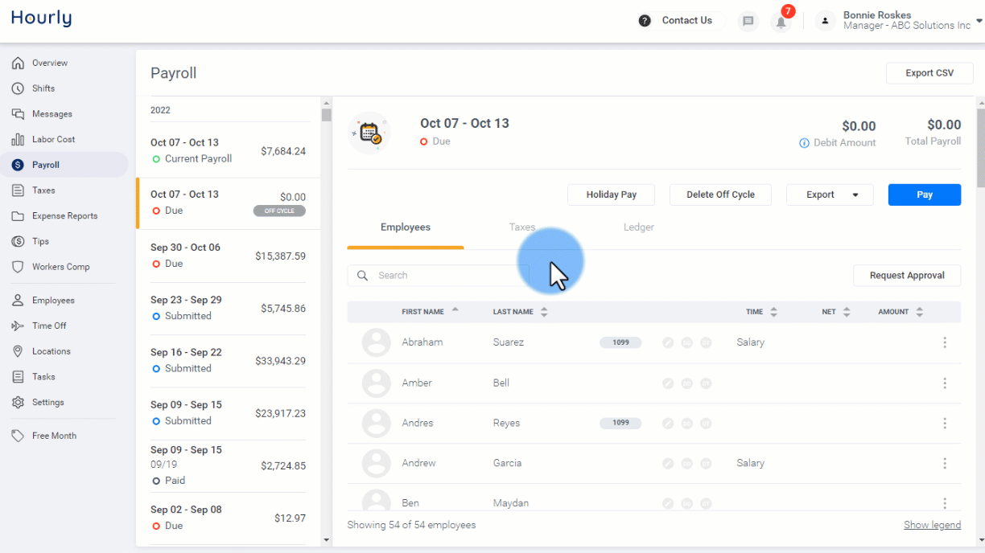985x553 pixels.
Task: Open Expense Reports folder
Action: pyautogui.click(x=64, y=215)
